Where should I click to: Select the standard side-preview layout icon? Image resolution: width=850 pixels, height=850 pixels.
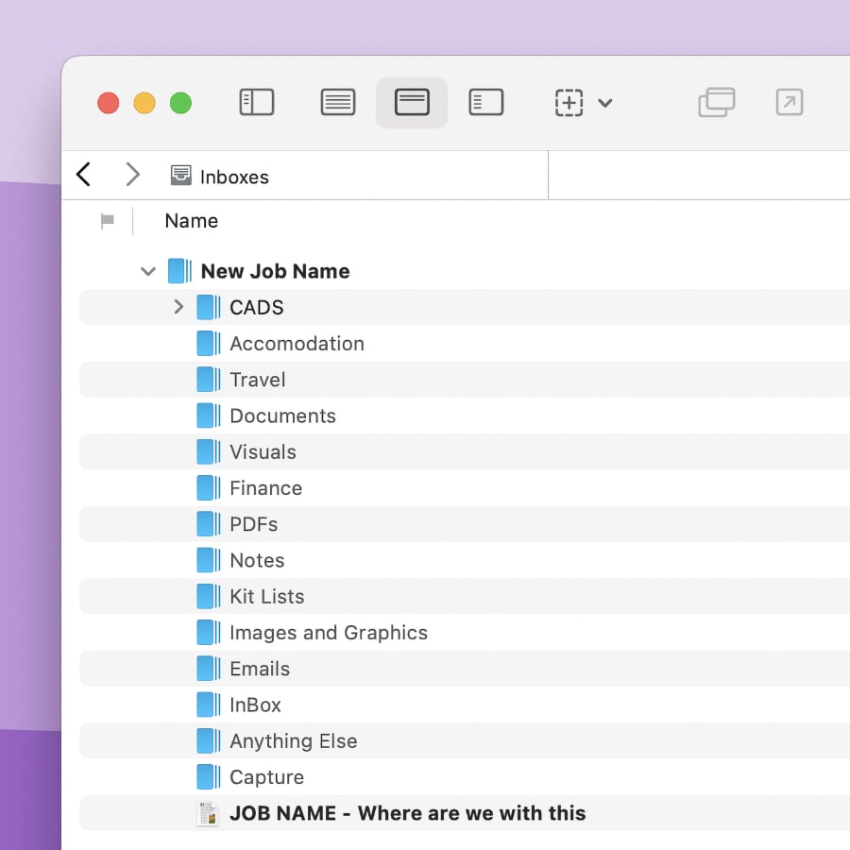point(485,102)
